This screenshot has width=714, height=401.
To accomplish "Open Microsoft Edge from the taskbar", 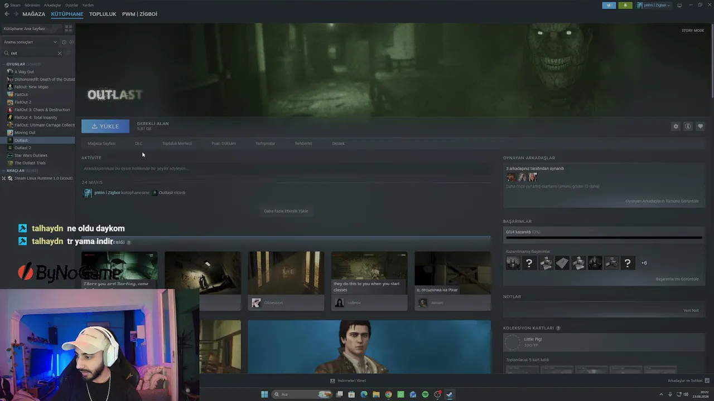I will pyautogui.click(x=364, y=394).
